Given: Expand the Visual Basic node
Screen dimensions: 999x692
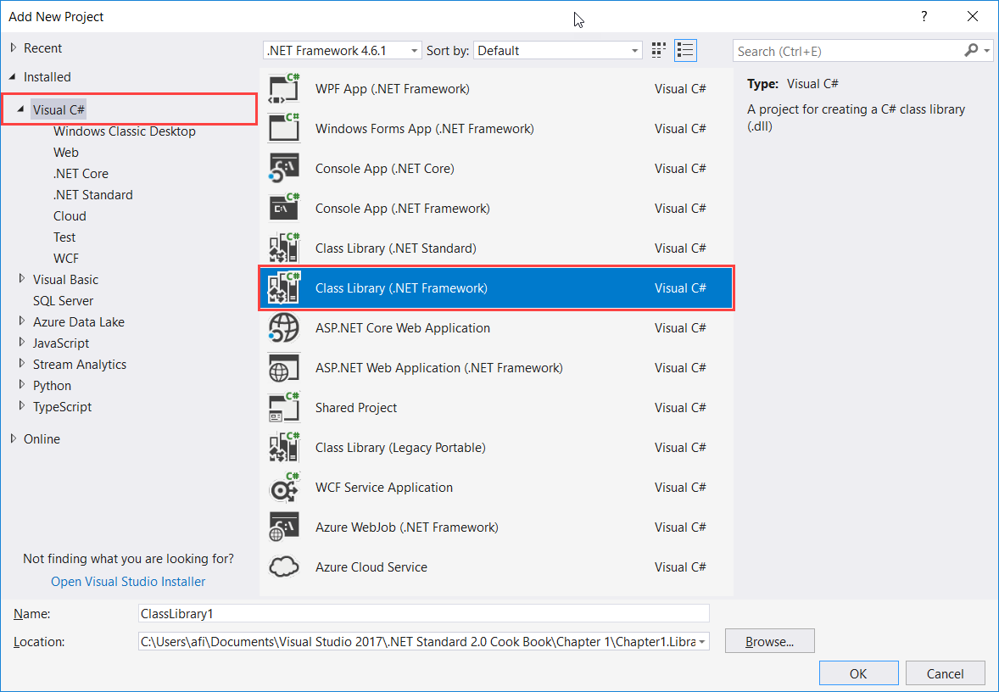Looking at the screenshot, I should 22,278.
